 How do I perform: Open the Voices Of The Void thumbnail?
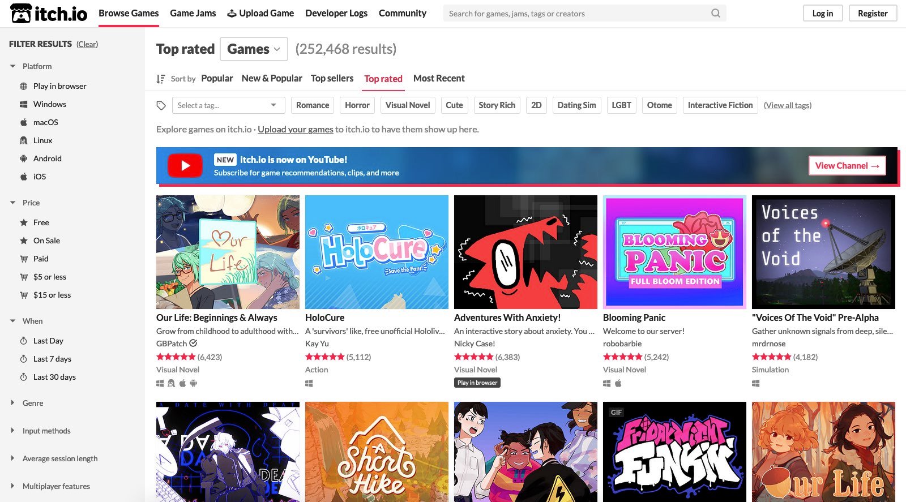pyautogui.click(x=823, y=252)
